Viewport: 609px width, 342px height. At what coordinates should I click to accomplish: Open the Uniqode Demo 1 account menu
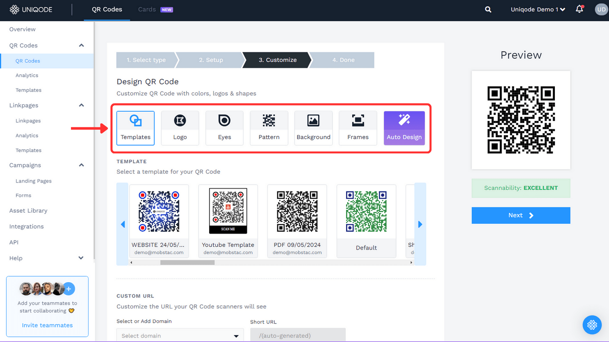[538, 9]
